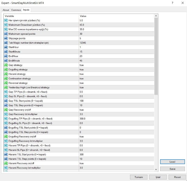Open the help question mark button
The width and height of the screenshot is (187, 181).
[173, 3]
